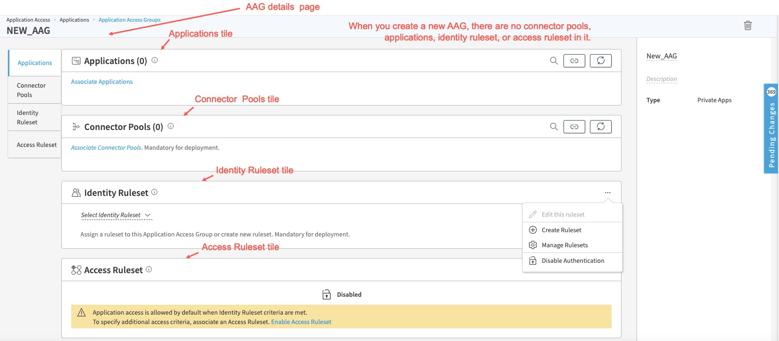Click the three-dot menu in Identity Ruleset tile
The image size is (779, 341).
(x=607, y=193)
